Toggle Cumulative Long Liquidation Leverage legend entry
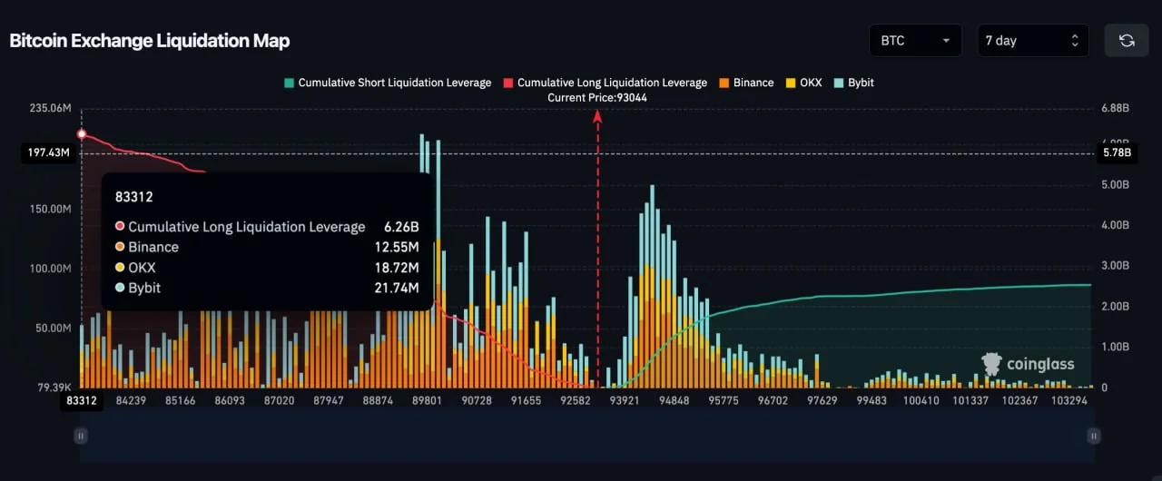Image resolution: width=1162 pixels, height=481 pixels. (x=605, y=83)
